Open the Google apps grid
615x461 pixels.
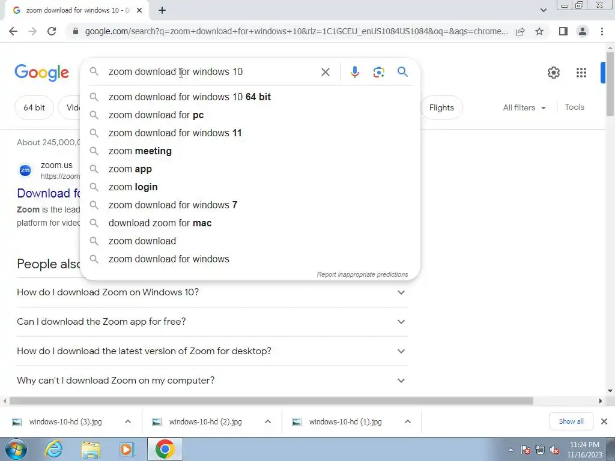pyautogui.click(x=581, y=73)
